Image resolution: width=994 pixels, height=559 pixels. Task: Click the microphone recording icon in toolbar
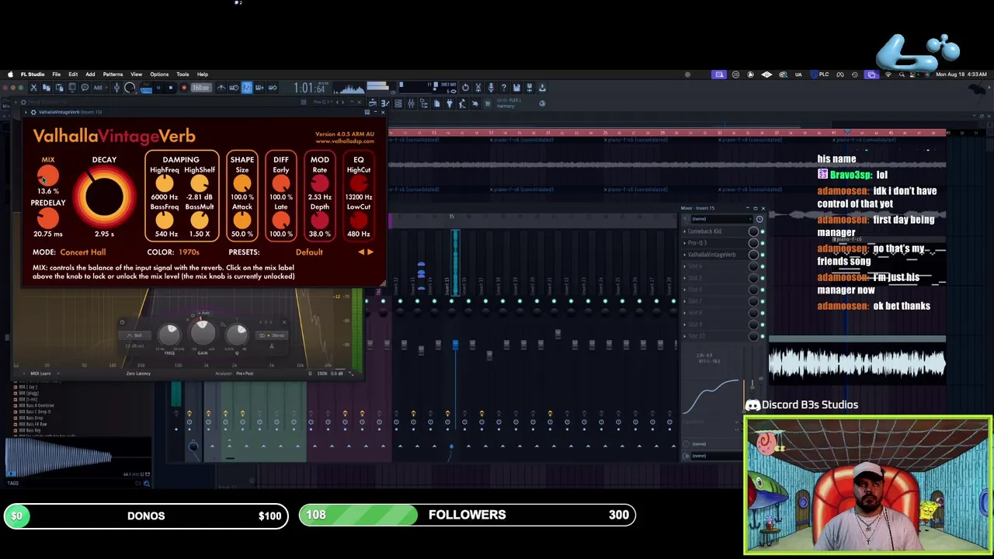(x=491, y=88)
